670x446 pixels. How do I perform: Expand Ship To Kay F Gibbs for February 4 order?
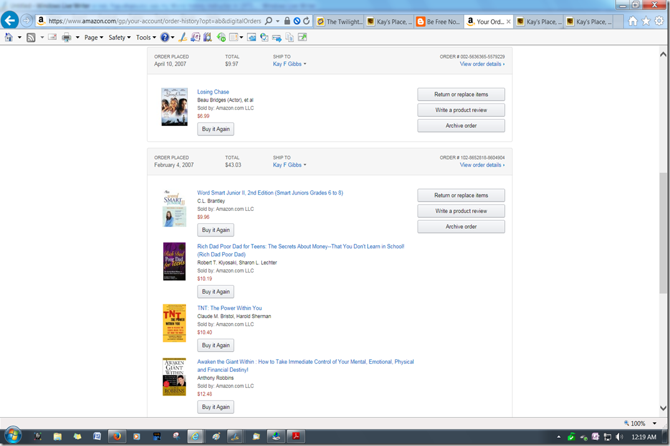[289, 165]
